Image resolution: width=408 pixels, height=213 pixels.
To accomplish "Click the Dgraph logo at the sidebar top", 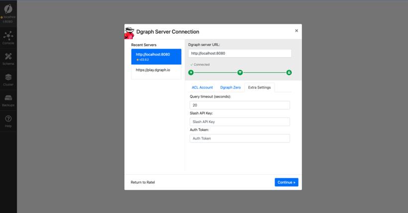I will coord(8,8).
